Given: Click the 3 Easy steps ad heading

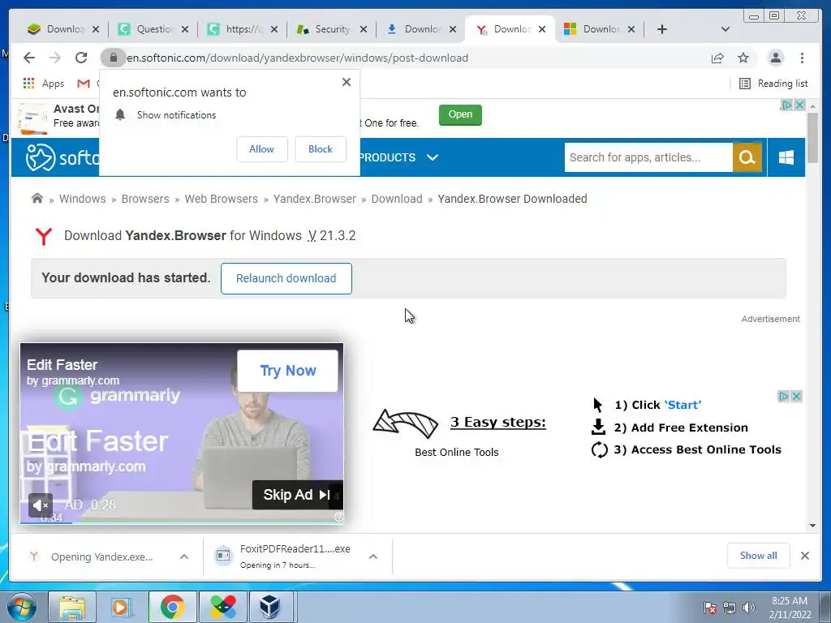Looking at the screenshot, I should [498, 422].
